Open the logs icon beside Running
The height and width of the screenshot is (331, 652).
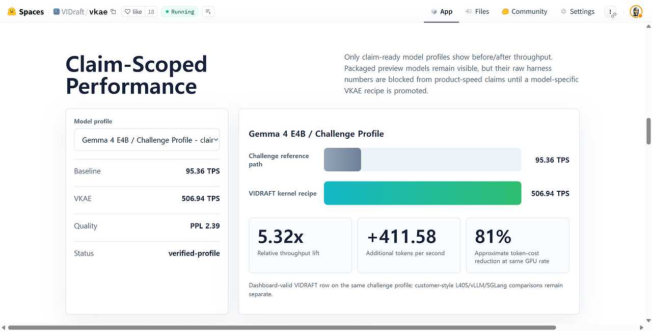208,12
